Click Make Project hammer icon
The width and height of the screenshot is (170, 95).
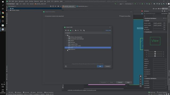click(115, 4)
